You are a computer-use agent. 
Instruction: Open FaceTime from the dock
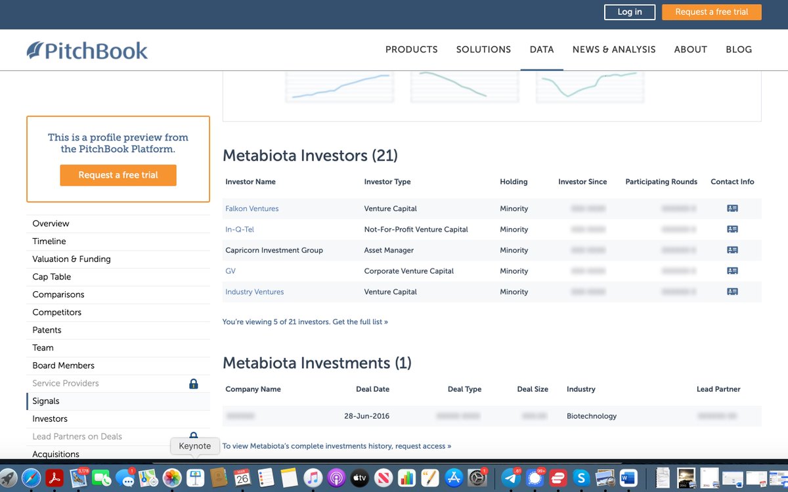click(x=101, y=478)
